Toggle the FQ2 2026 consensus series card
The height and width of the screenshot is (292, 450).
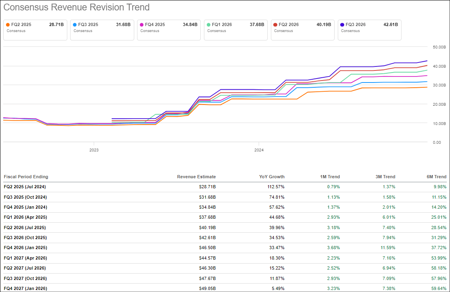click(303, 30)
